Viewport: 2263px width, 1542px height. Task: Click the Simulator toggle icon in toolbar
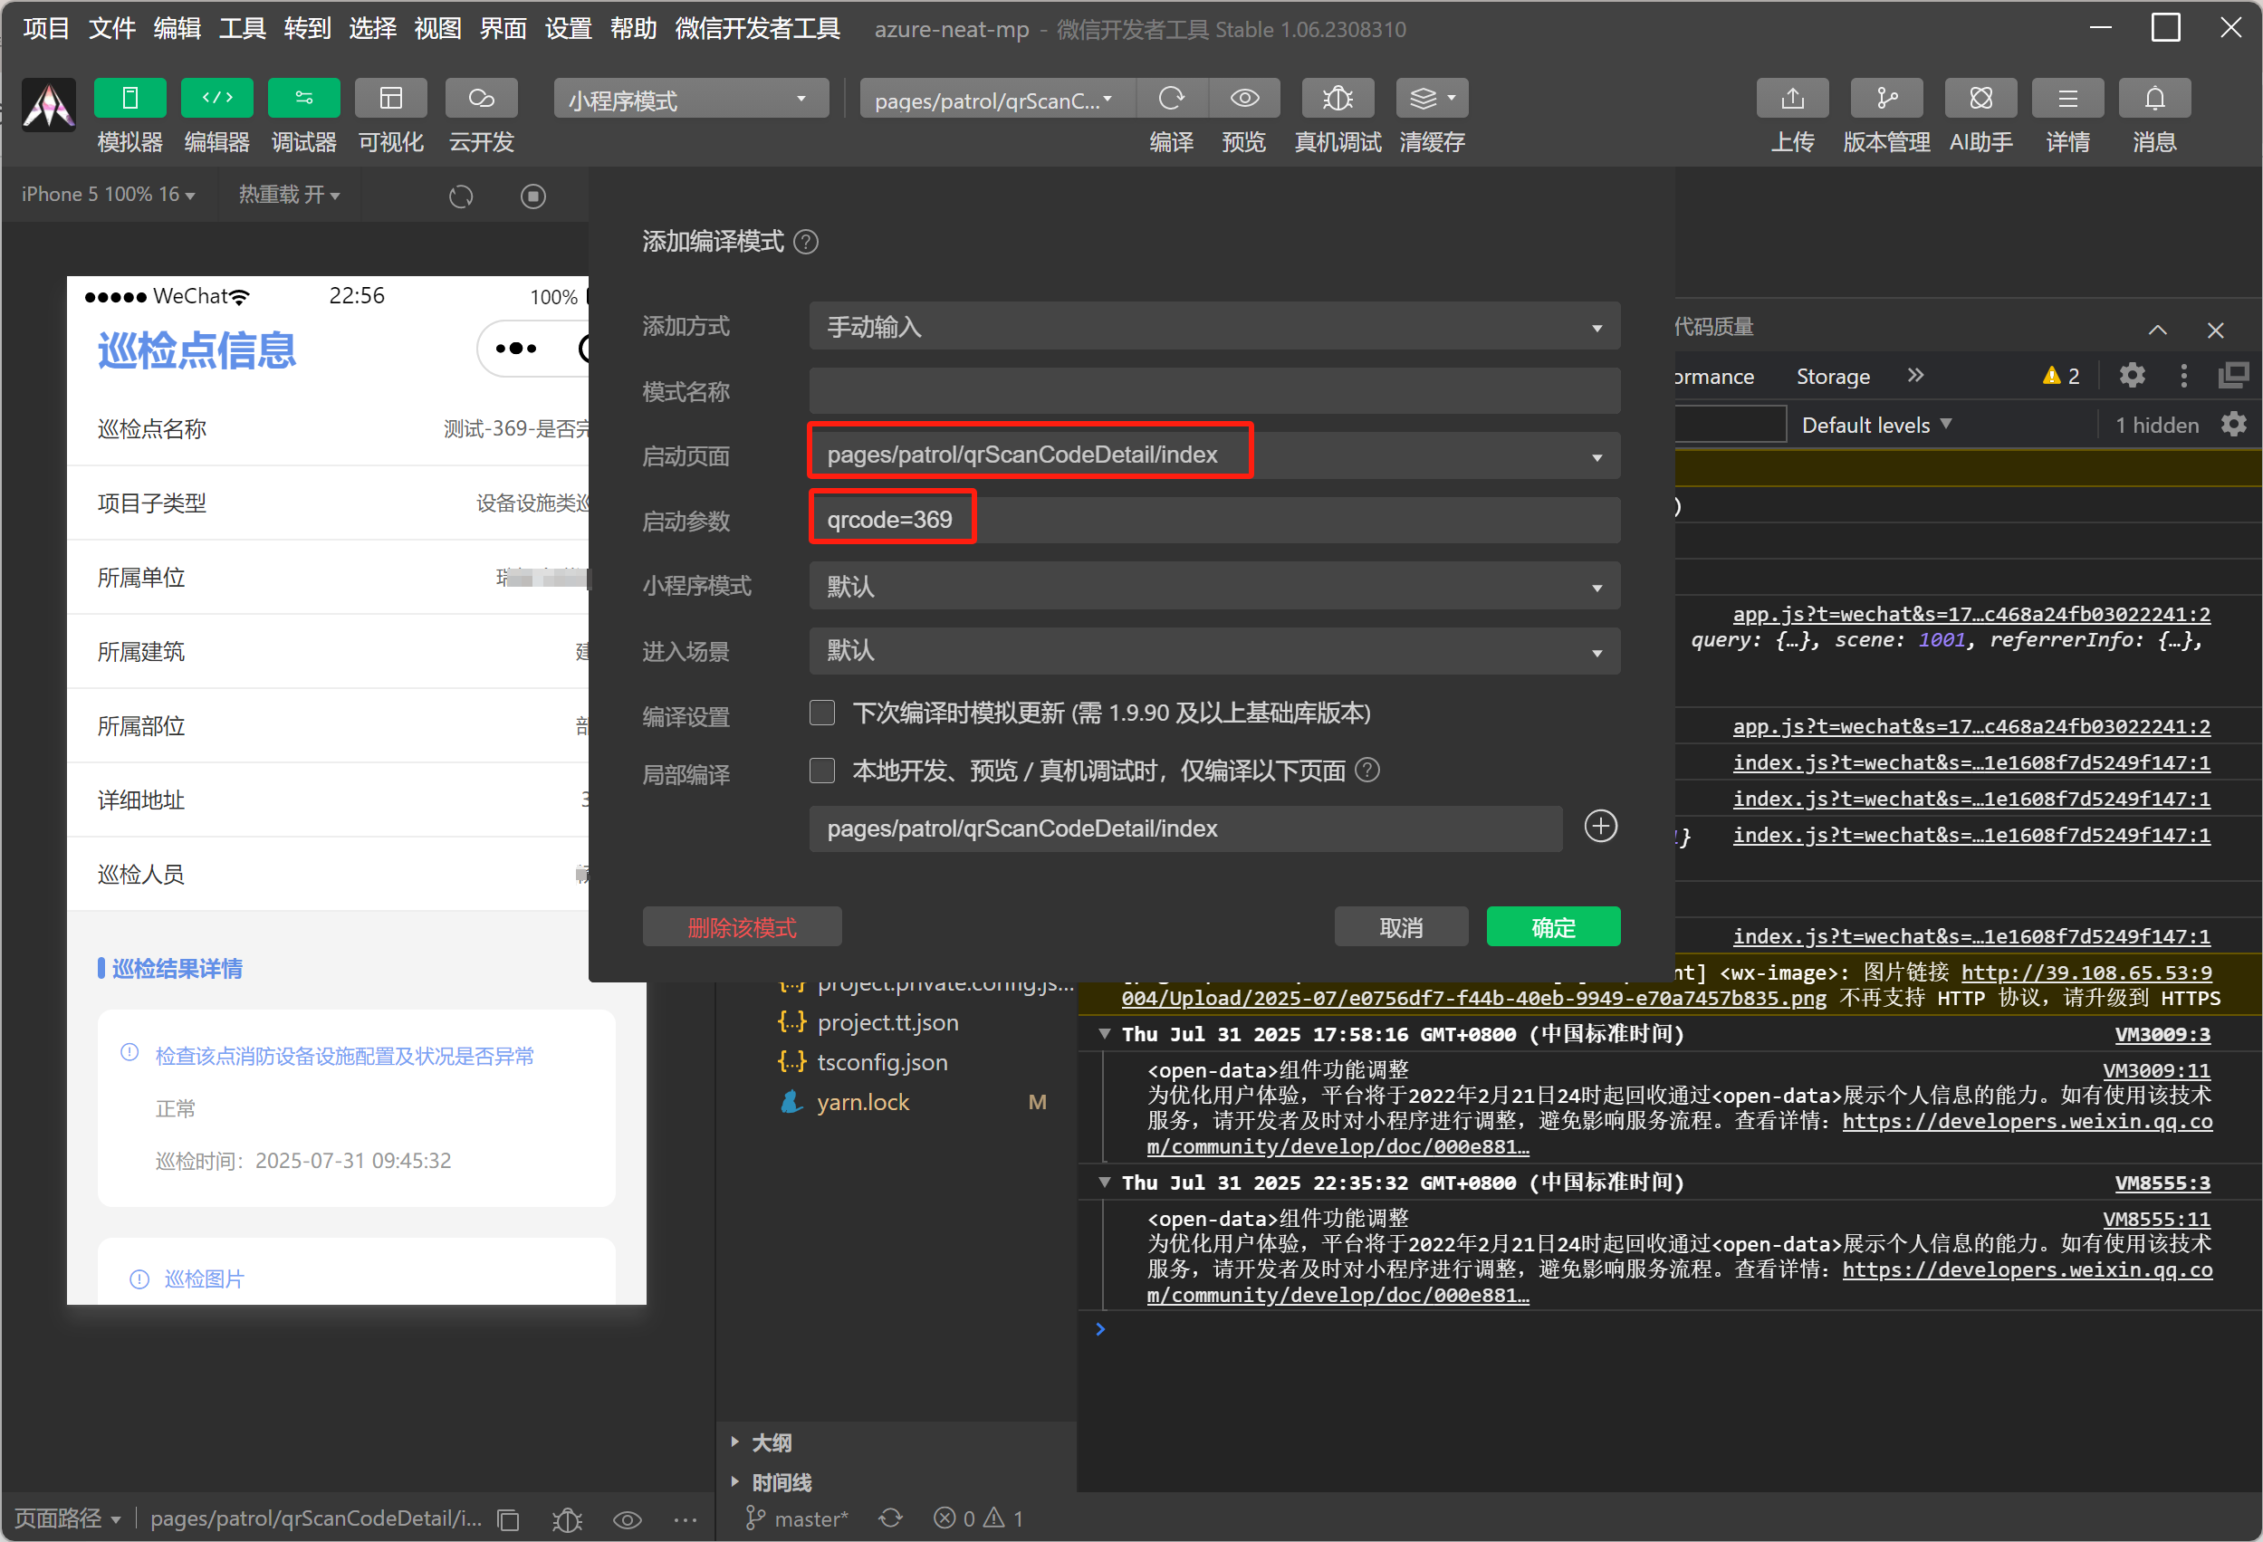pyautogui.click(x=129, y=99)
